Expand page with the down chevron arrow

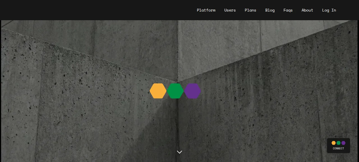[x=179, y=152]
